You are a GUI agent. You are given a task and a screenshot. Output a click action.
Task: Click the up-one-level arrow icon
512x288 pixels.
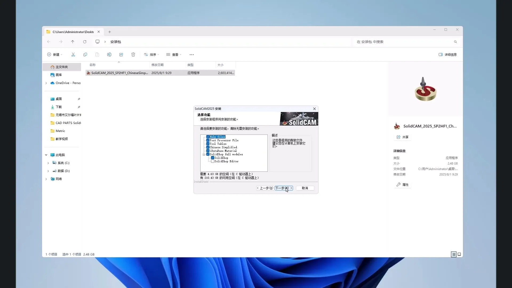click(73, 42)
